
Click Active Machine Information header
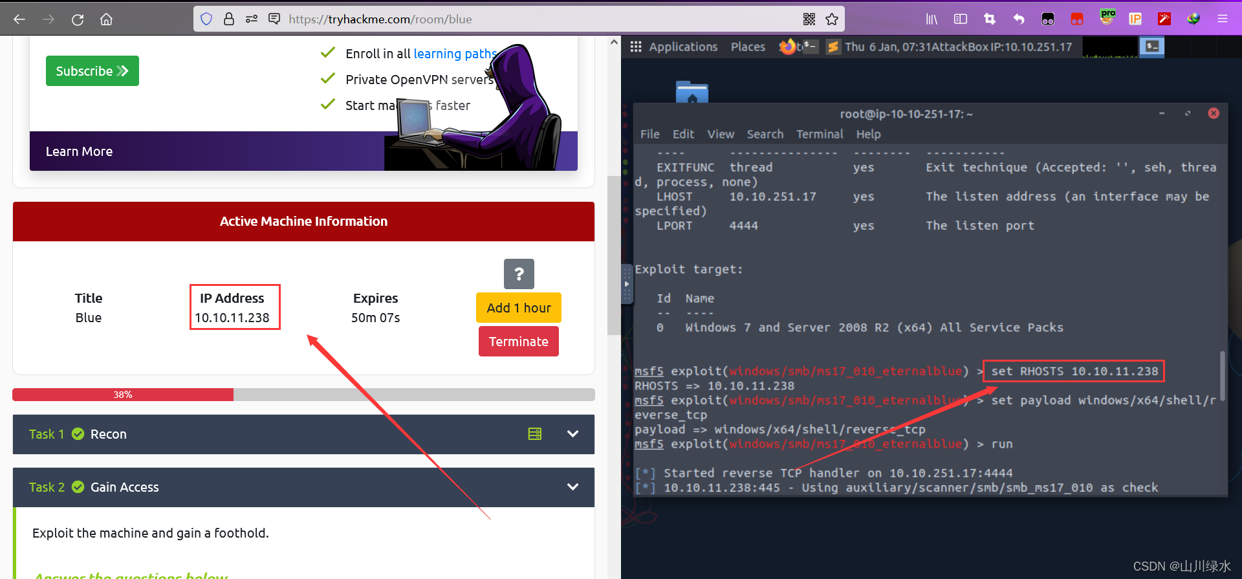pos(303,221)
